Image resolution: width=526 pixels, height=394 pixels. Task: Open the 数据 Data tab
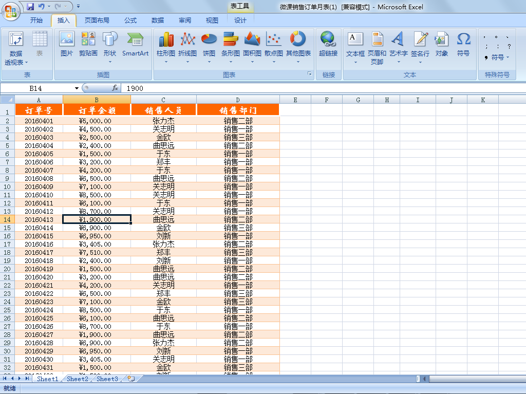[158, 21]
